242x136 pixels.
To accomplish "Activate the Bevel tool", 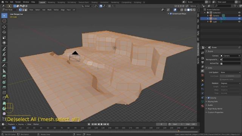I will pos(4,87).
